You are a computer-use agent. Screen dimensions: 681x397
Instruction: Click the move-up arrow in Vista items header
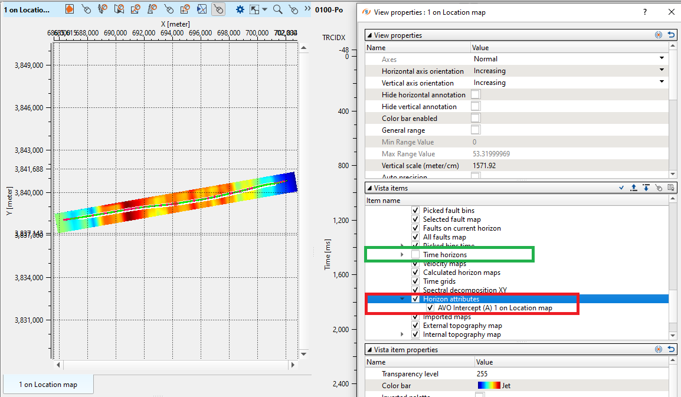click(x=634, y=187)
